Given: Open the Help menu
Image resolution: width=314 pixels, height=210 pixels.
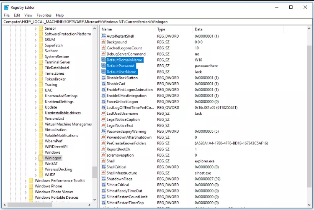Looking at the screenshot, I should [x=60, y=15].
